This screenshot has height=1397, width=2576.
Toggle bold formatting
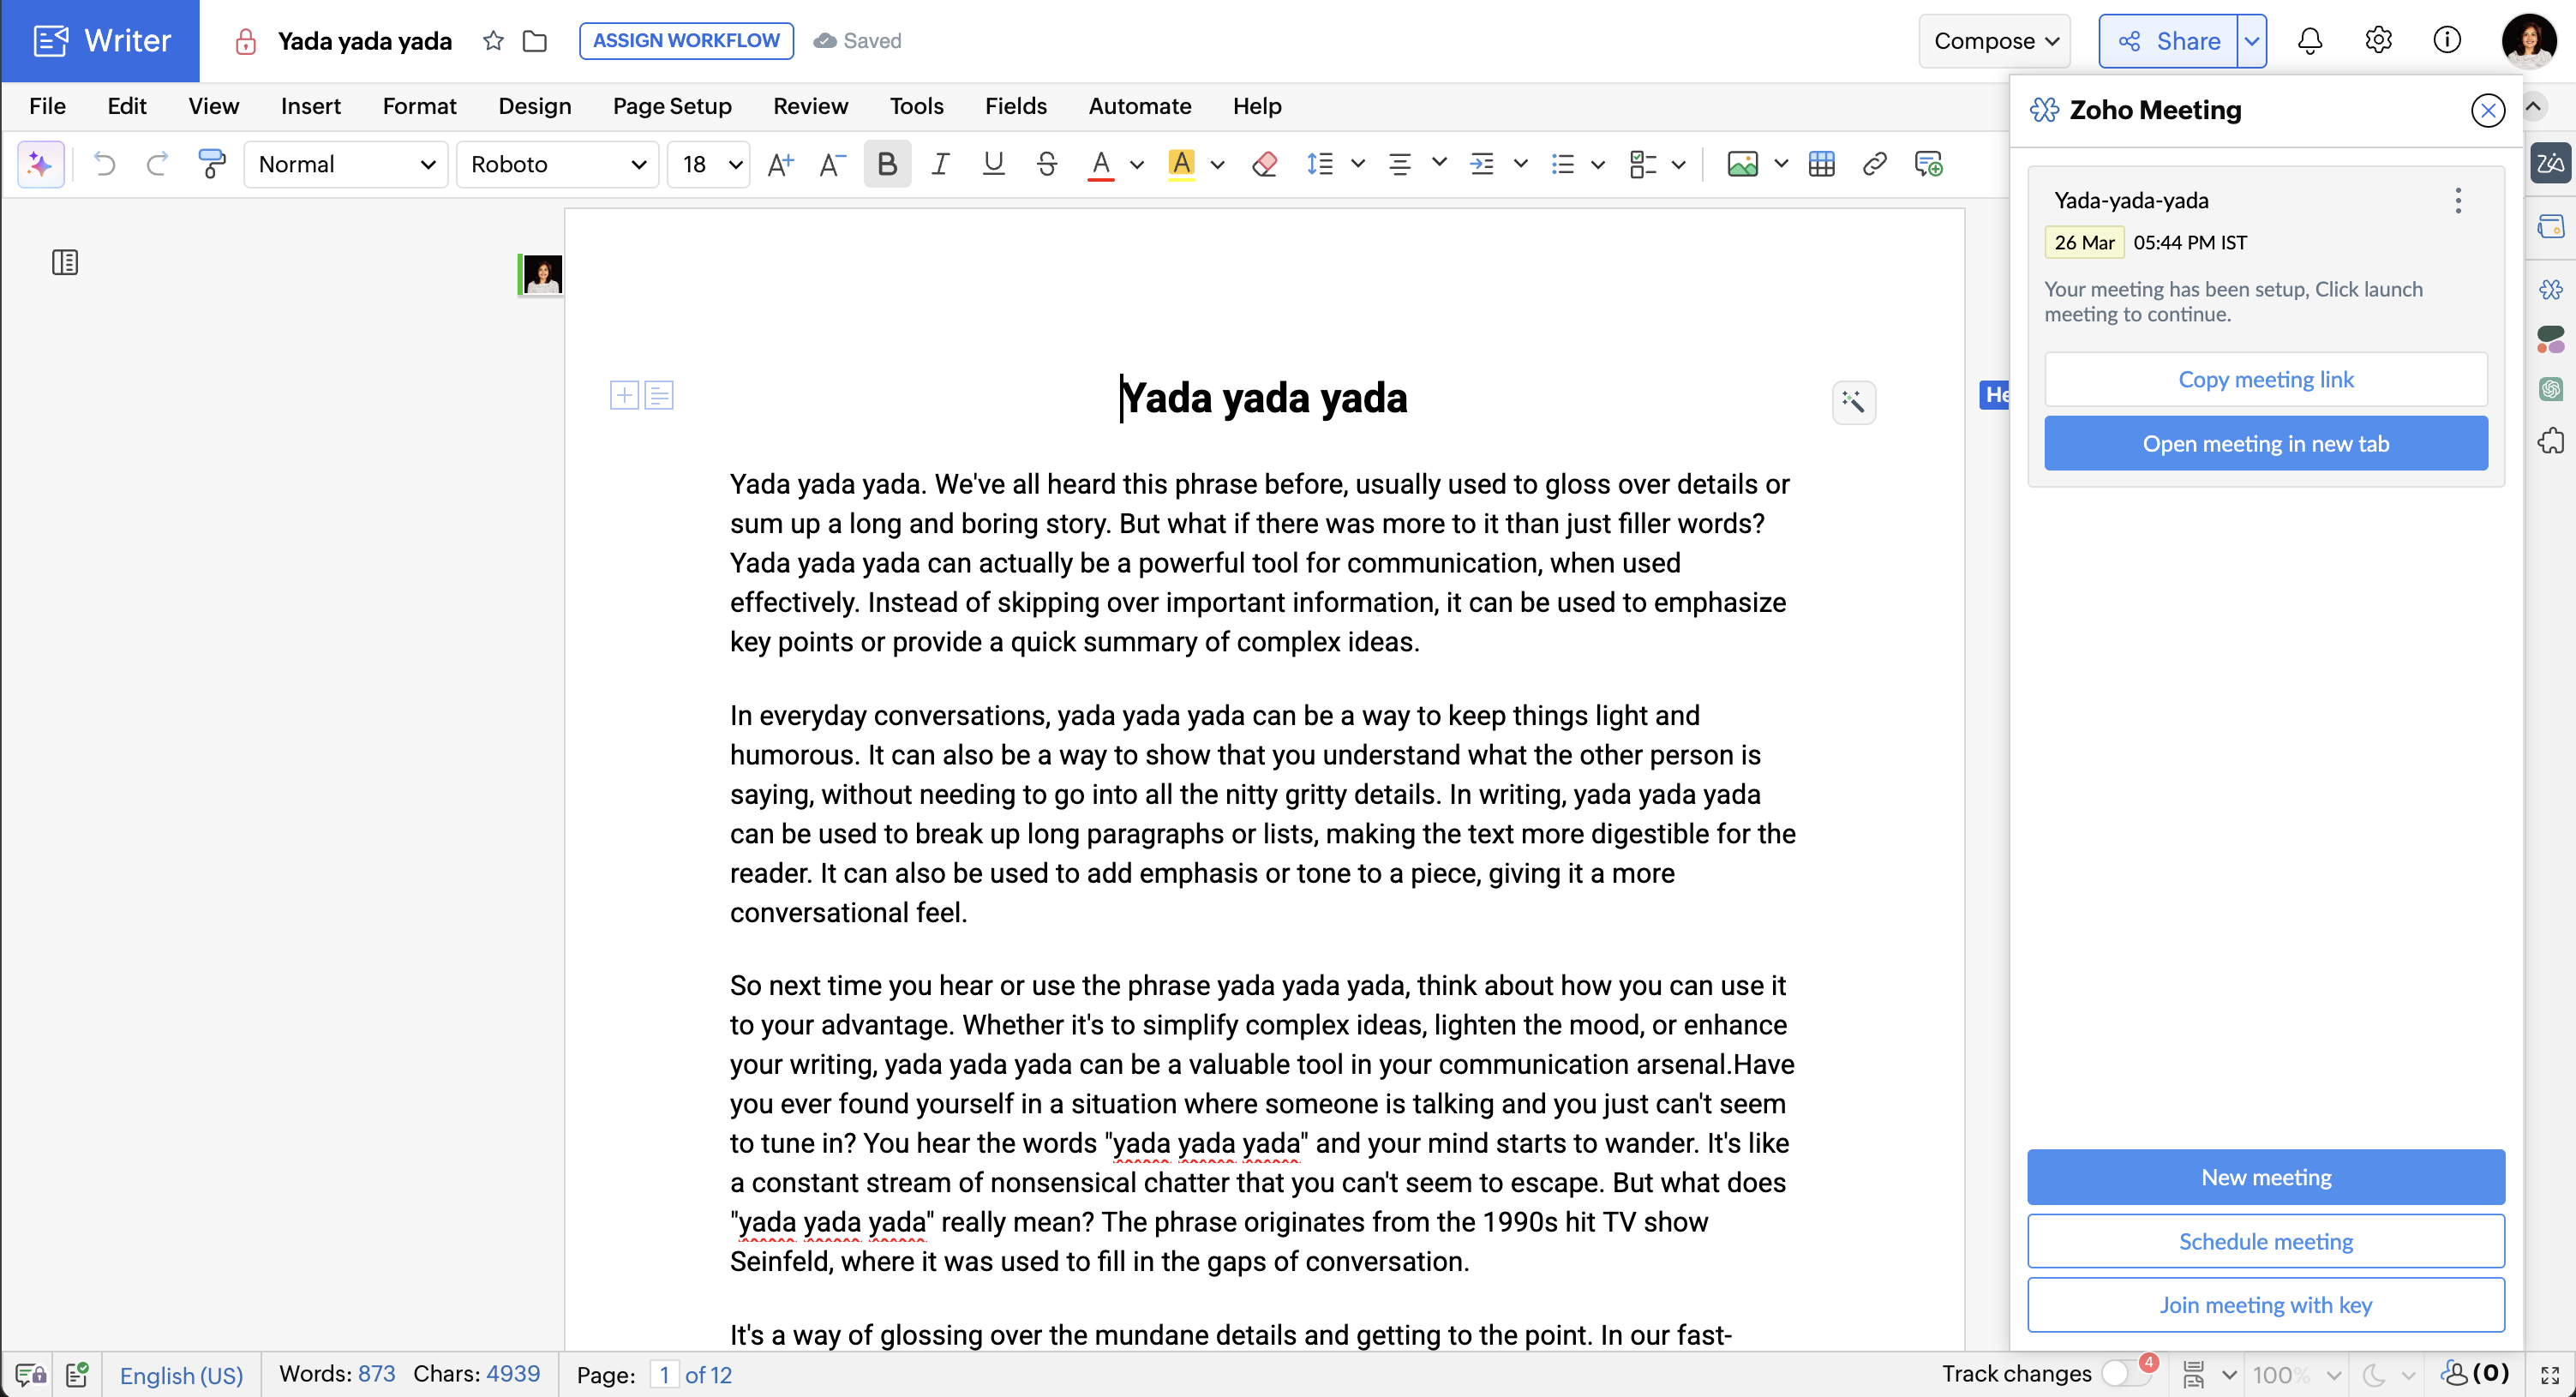[x=886, y=164]
